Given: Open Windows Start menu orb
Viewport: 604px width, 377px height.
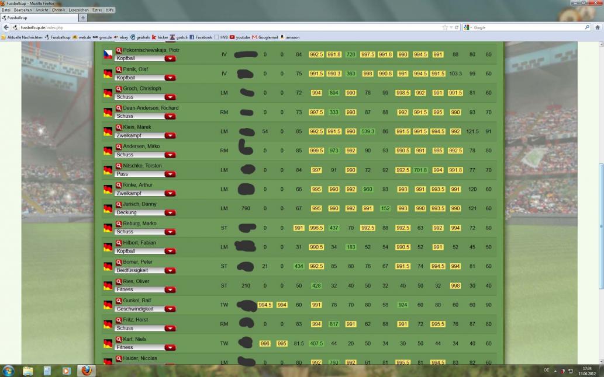Looking at the screenshot, I should click(9, 371).
